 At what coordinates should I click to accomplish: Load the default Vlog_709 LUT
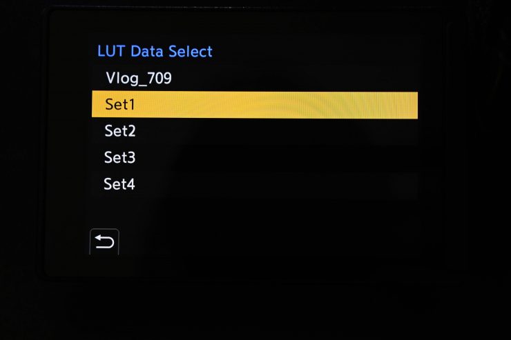pos(139,79)
